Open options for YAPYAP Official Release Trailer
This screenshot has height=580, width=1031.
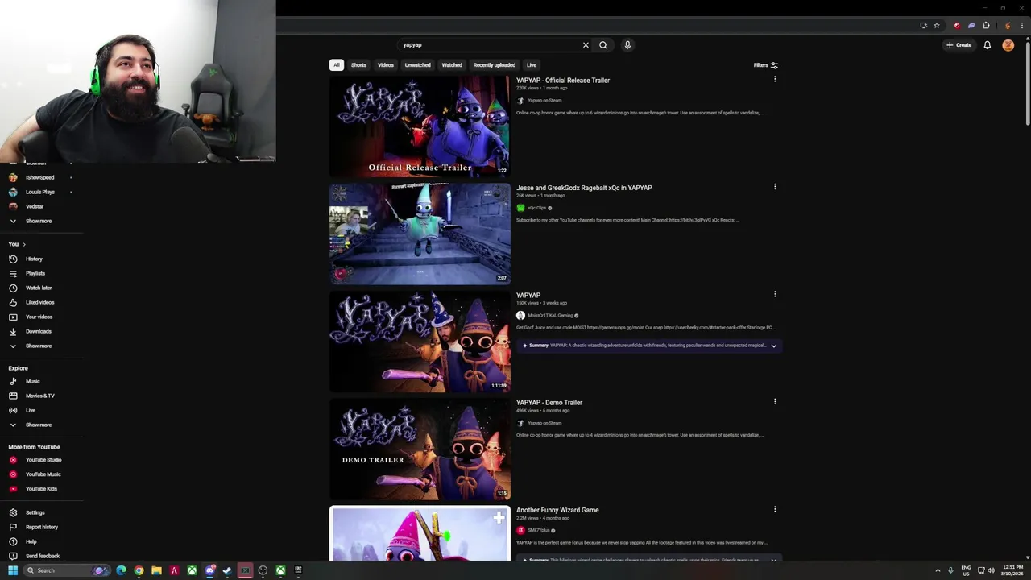(775, 79)
